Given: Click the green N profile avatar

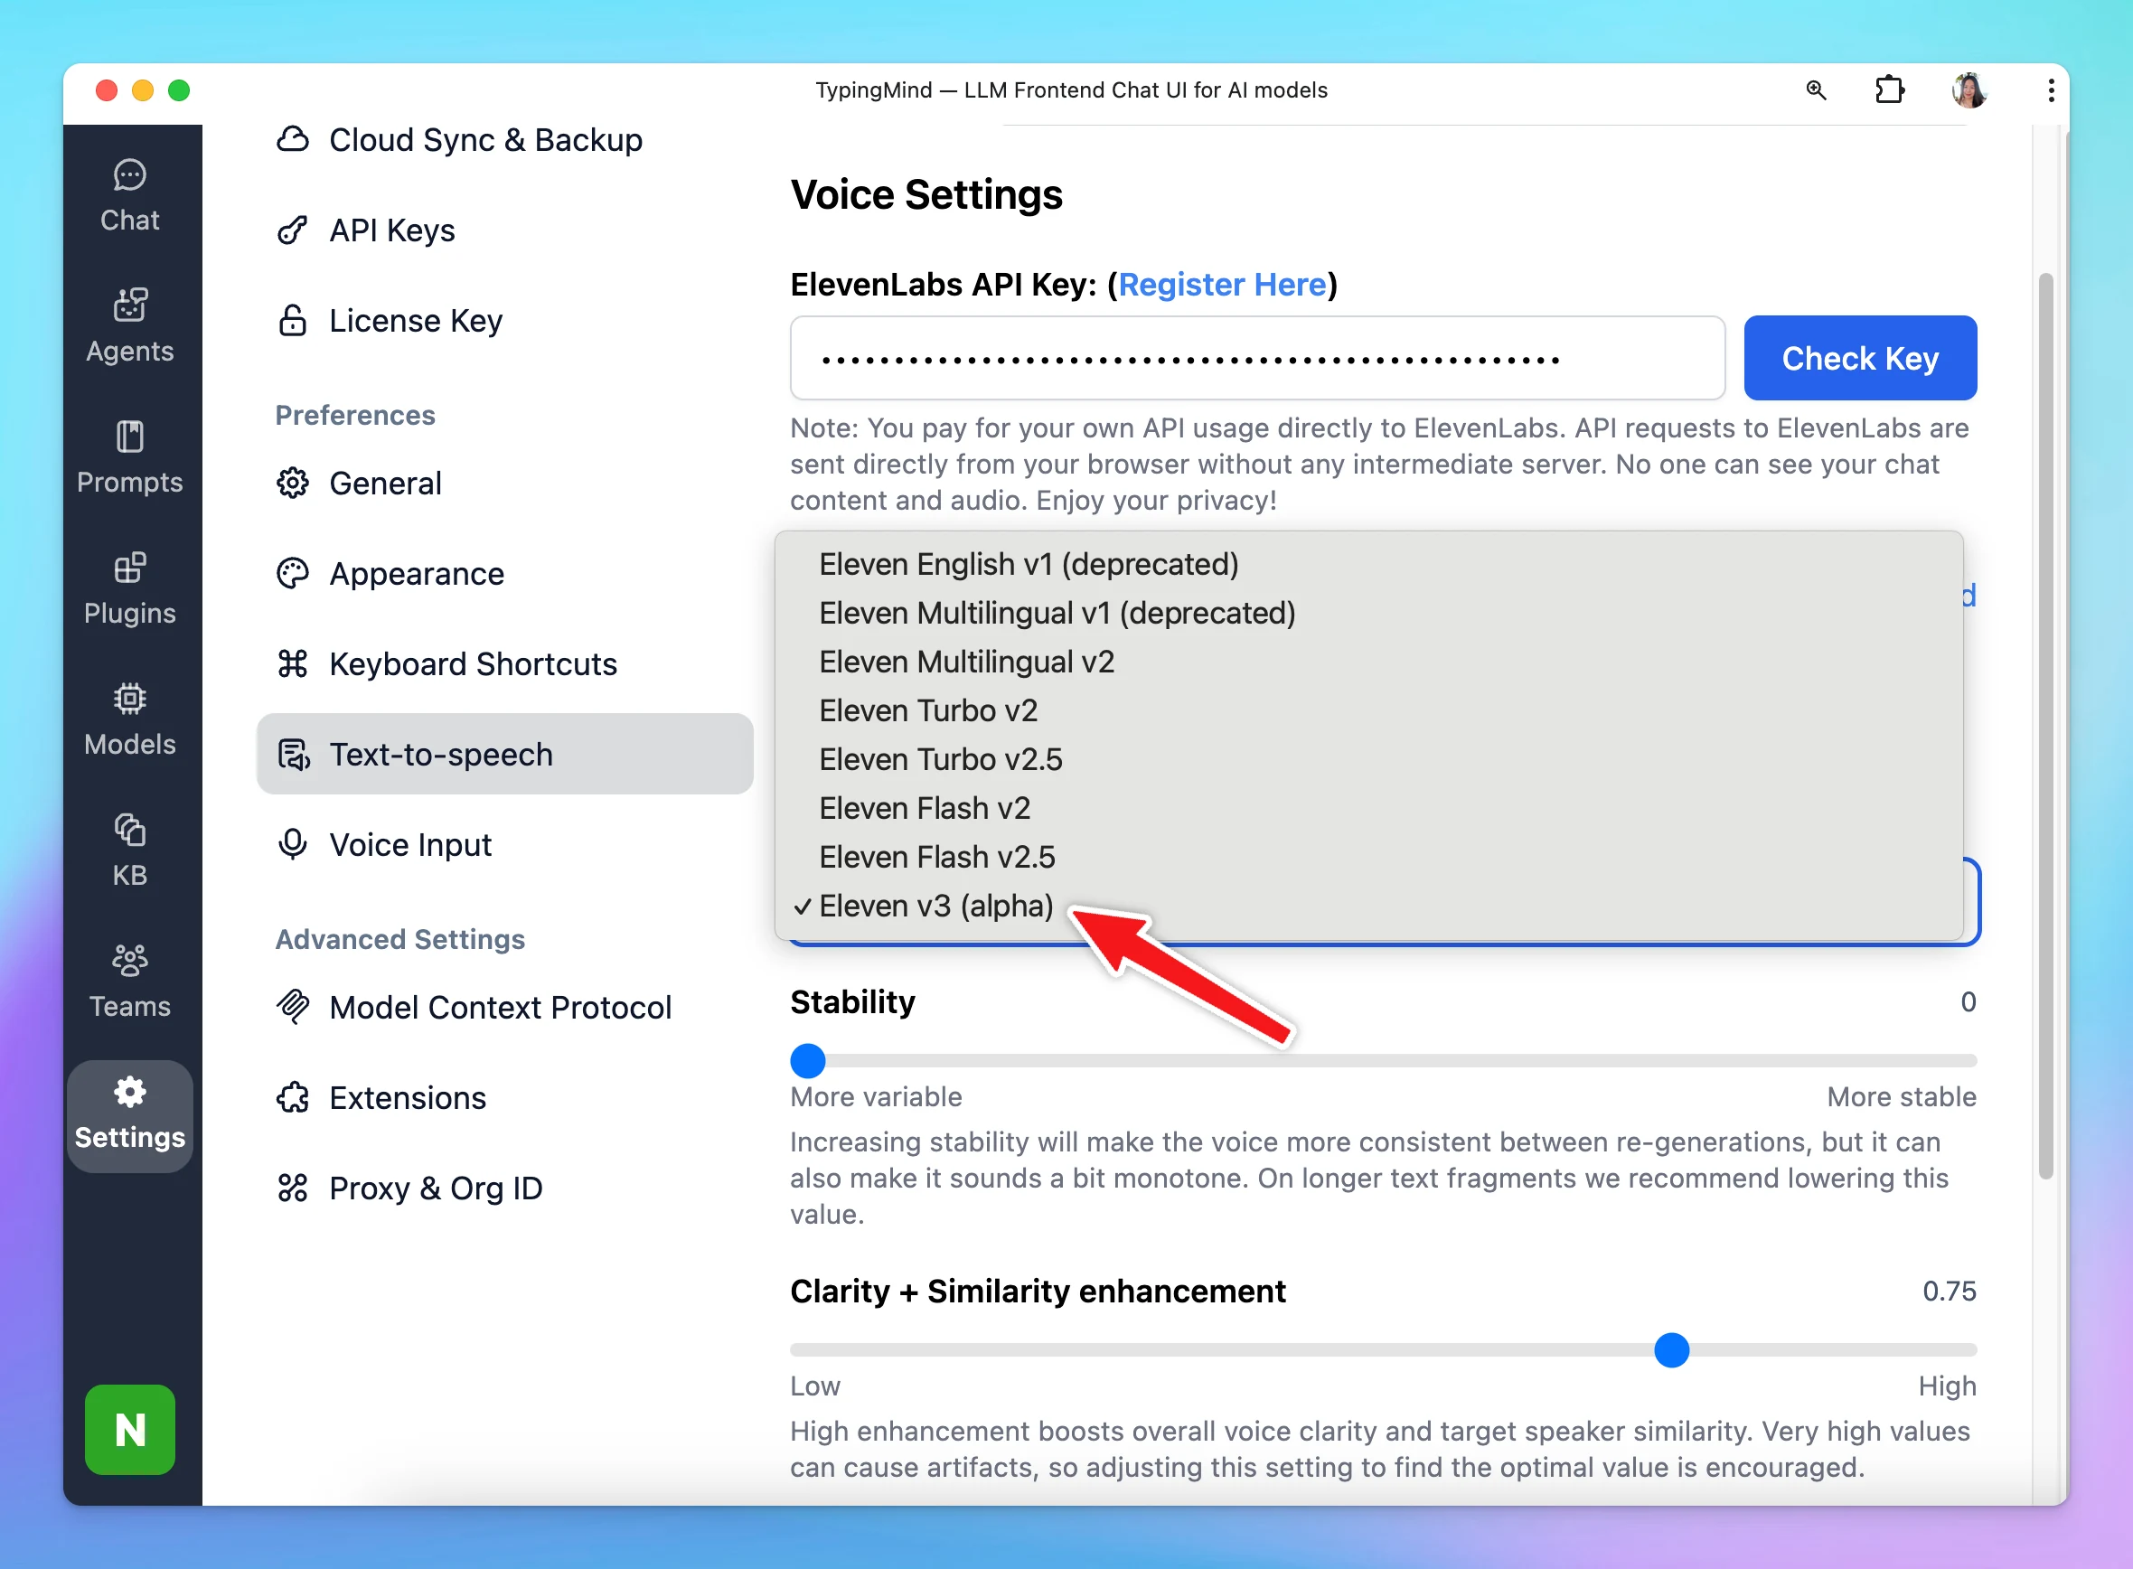Looking at the screenshot, I should click(130, 1430).
